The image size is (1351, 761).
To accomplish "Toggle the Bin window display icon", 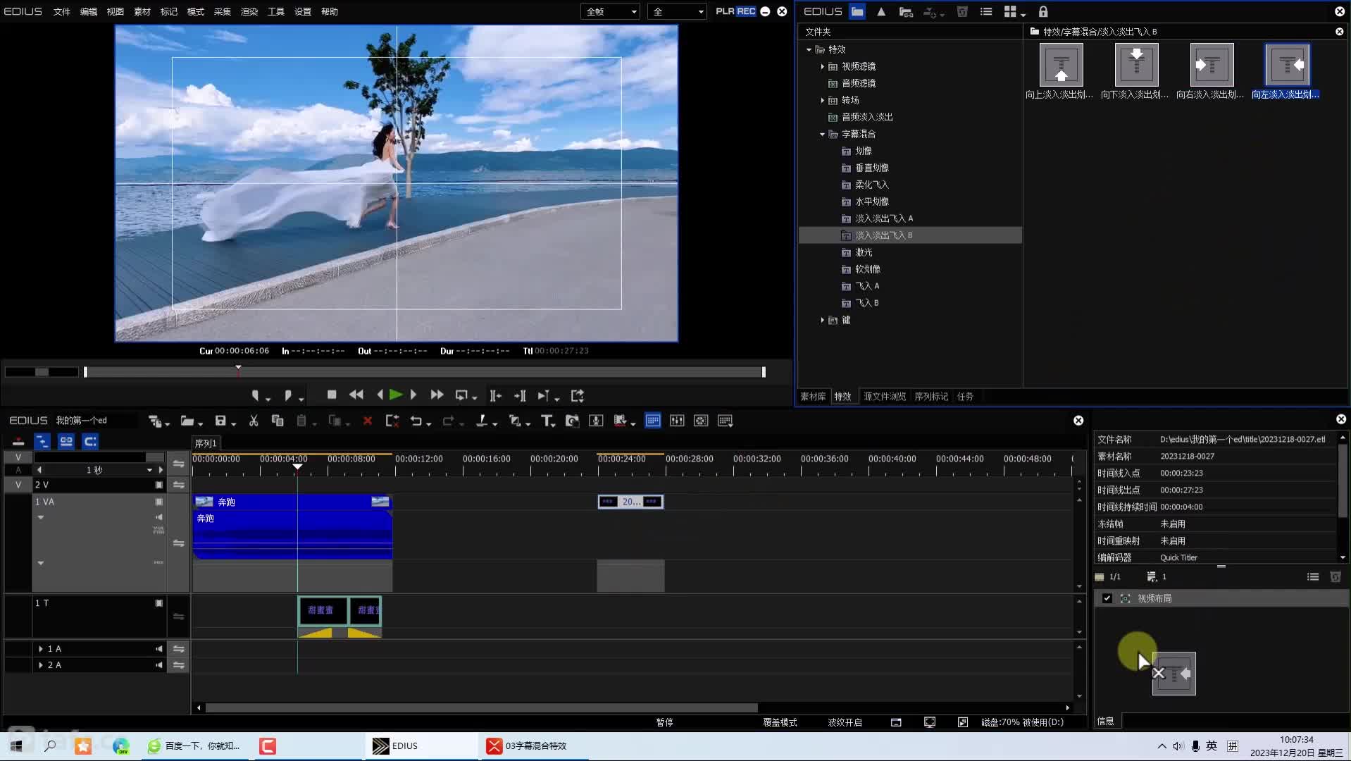I will (653, 421).
